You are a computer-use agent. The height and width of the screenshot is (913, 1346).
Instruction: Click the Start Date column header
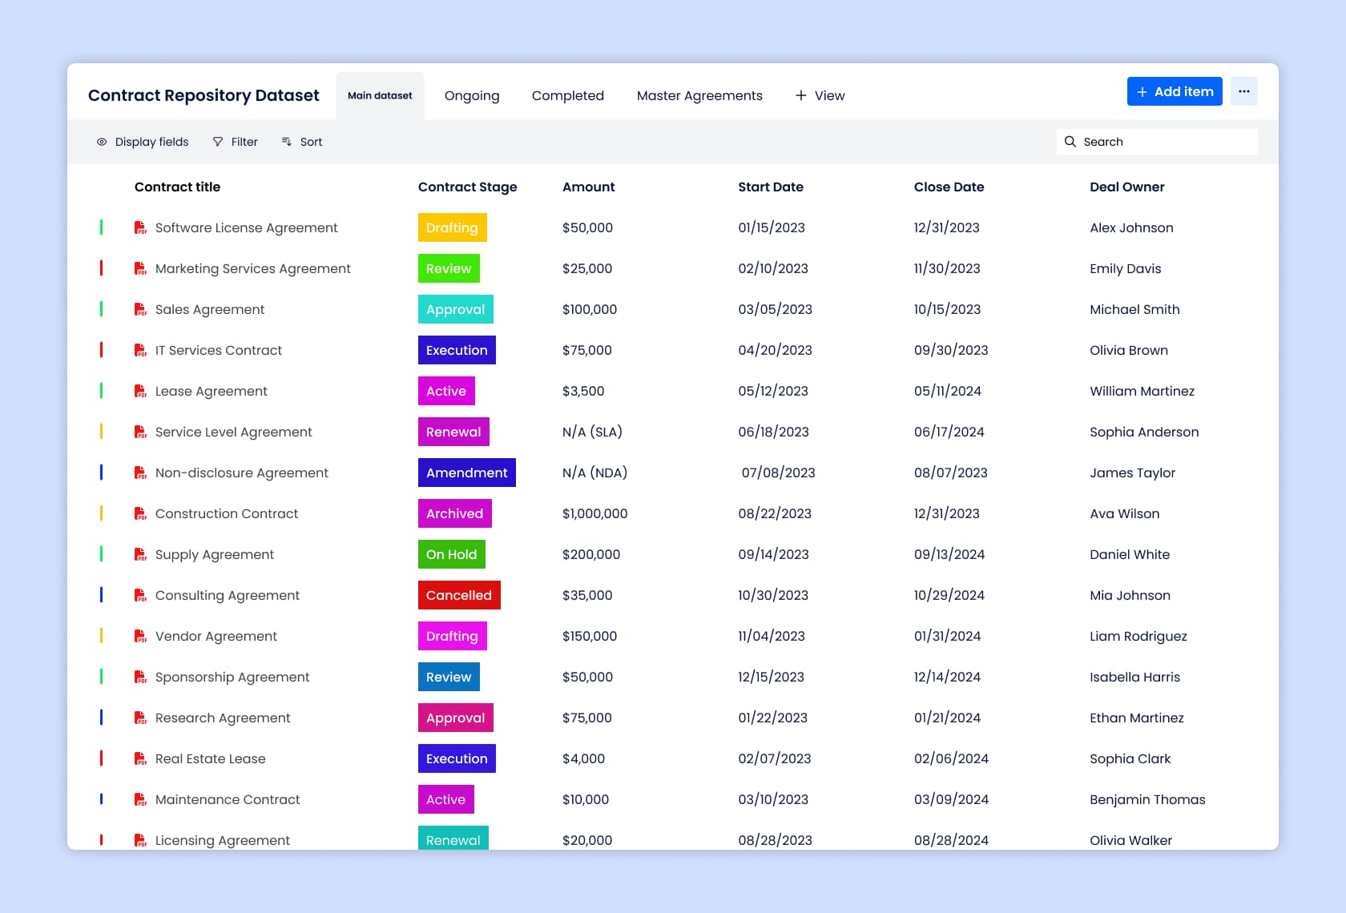(770, 187)
